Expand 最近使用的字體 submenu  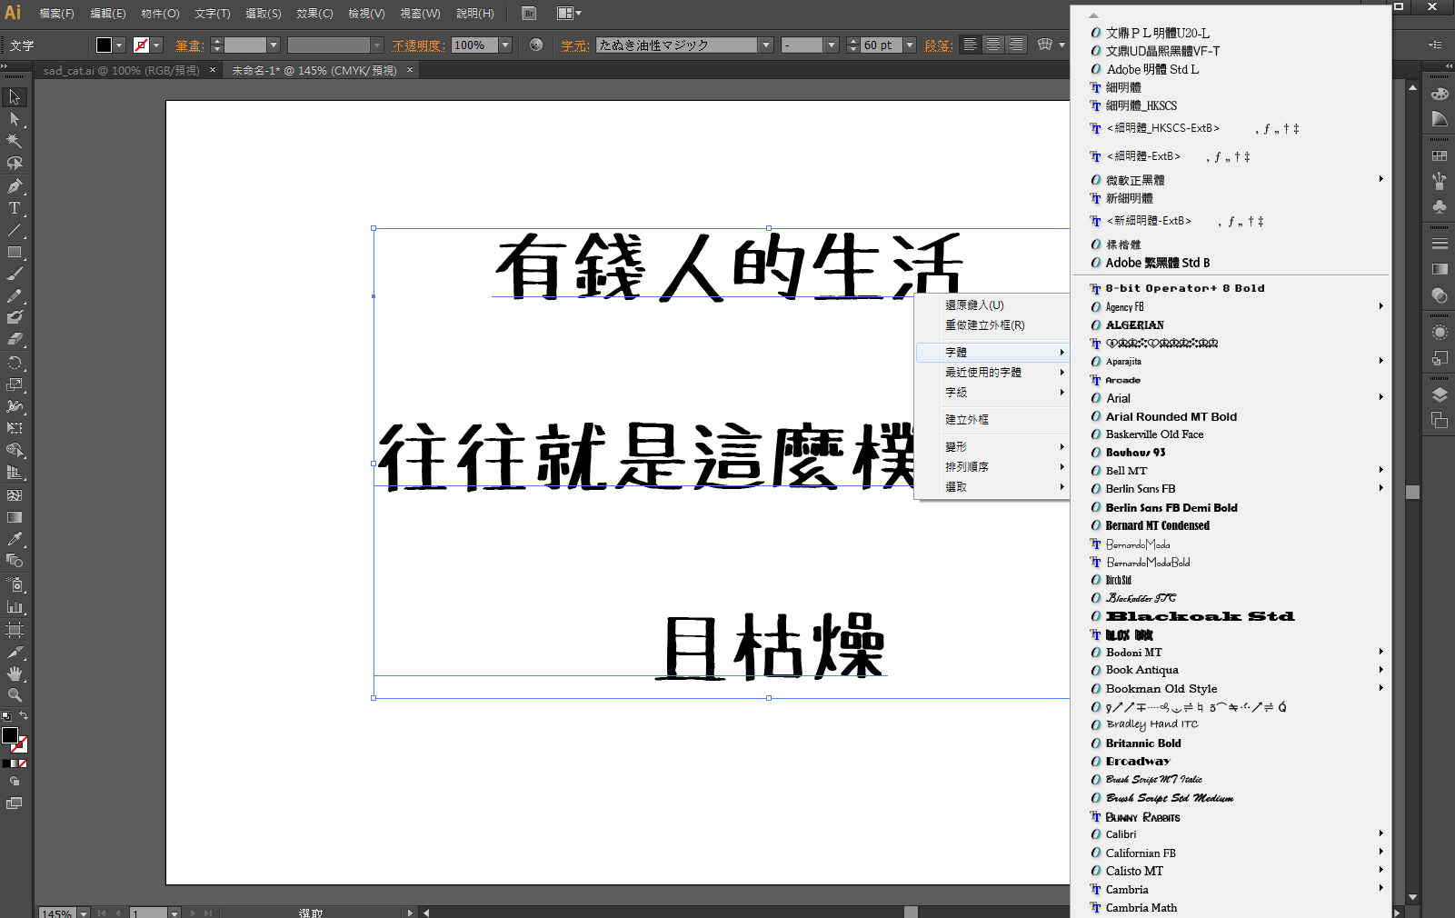992,372
